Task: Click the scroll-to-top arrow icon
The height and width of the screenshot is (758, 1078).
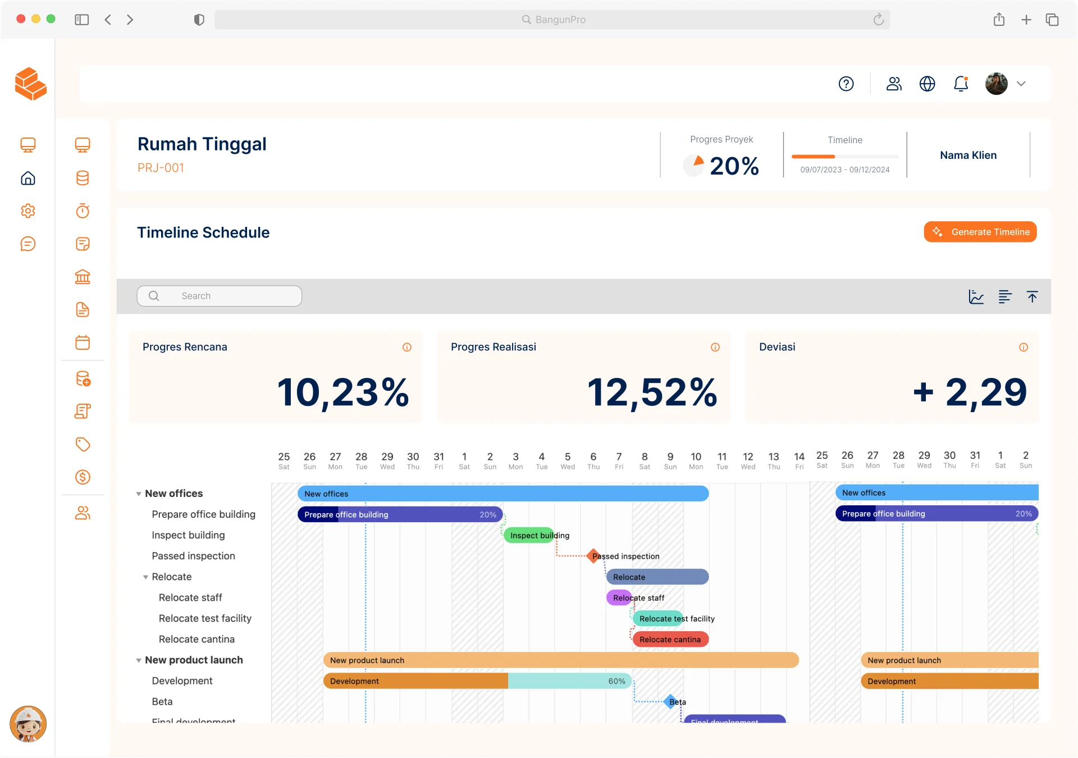Action: tap(1032, 296)
